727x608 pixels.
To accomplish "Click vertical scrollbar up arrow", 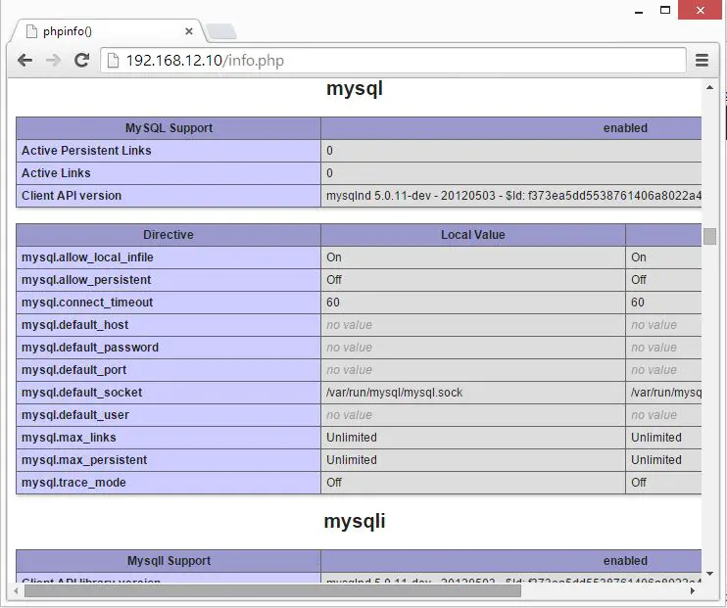I will tap(709, 87).
